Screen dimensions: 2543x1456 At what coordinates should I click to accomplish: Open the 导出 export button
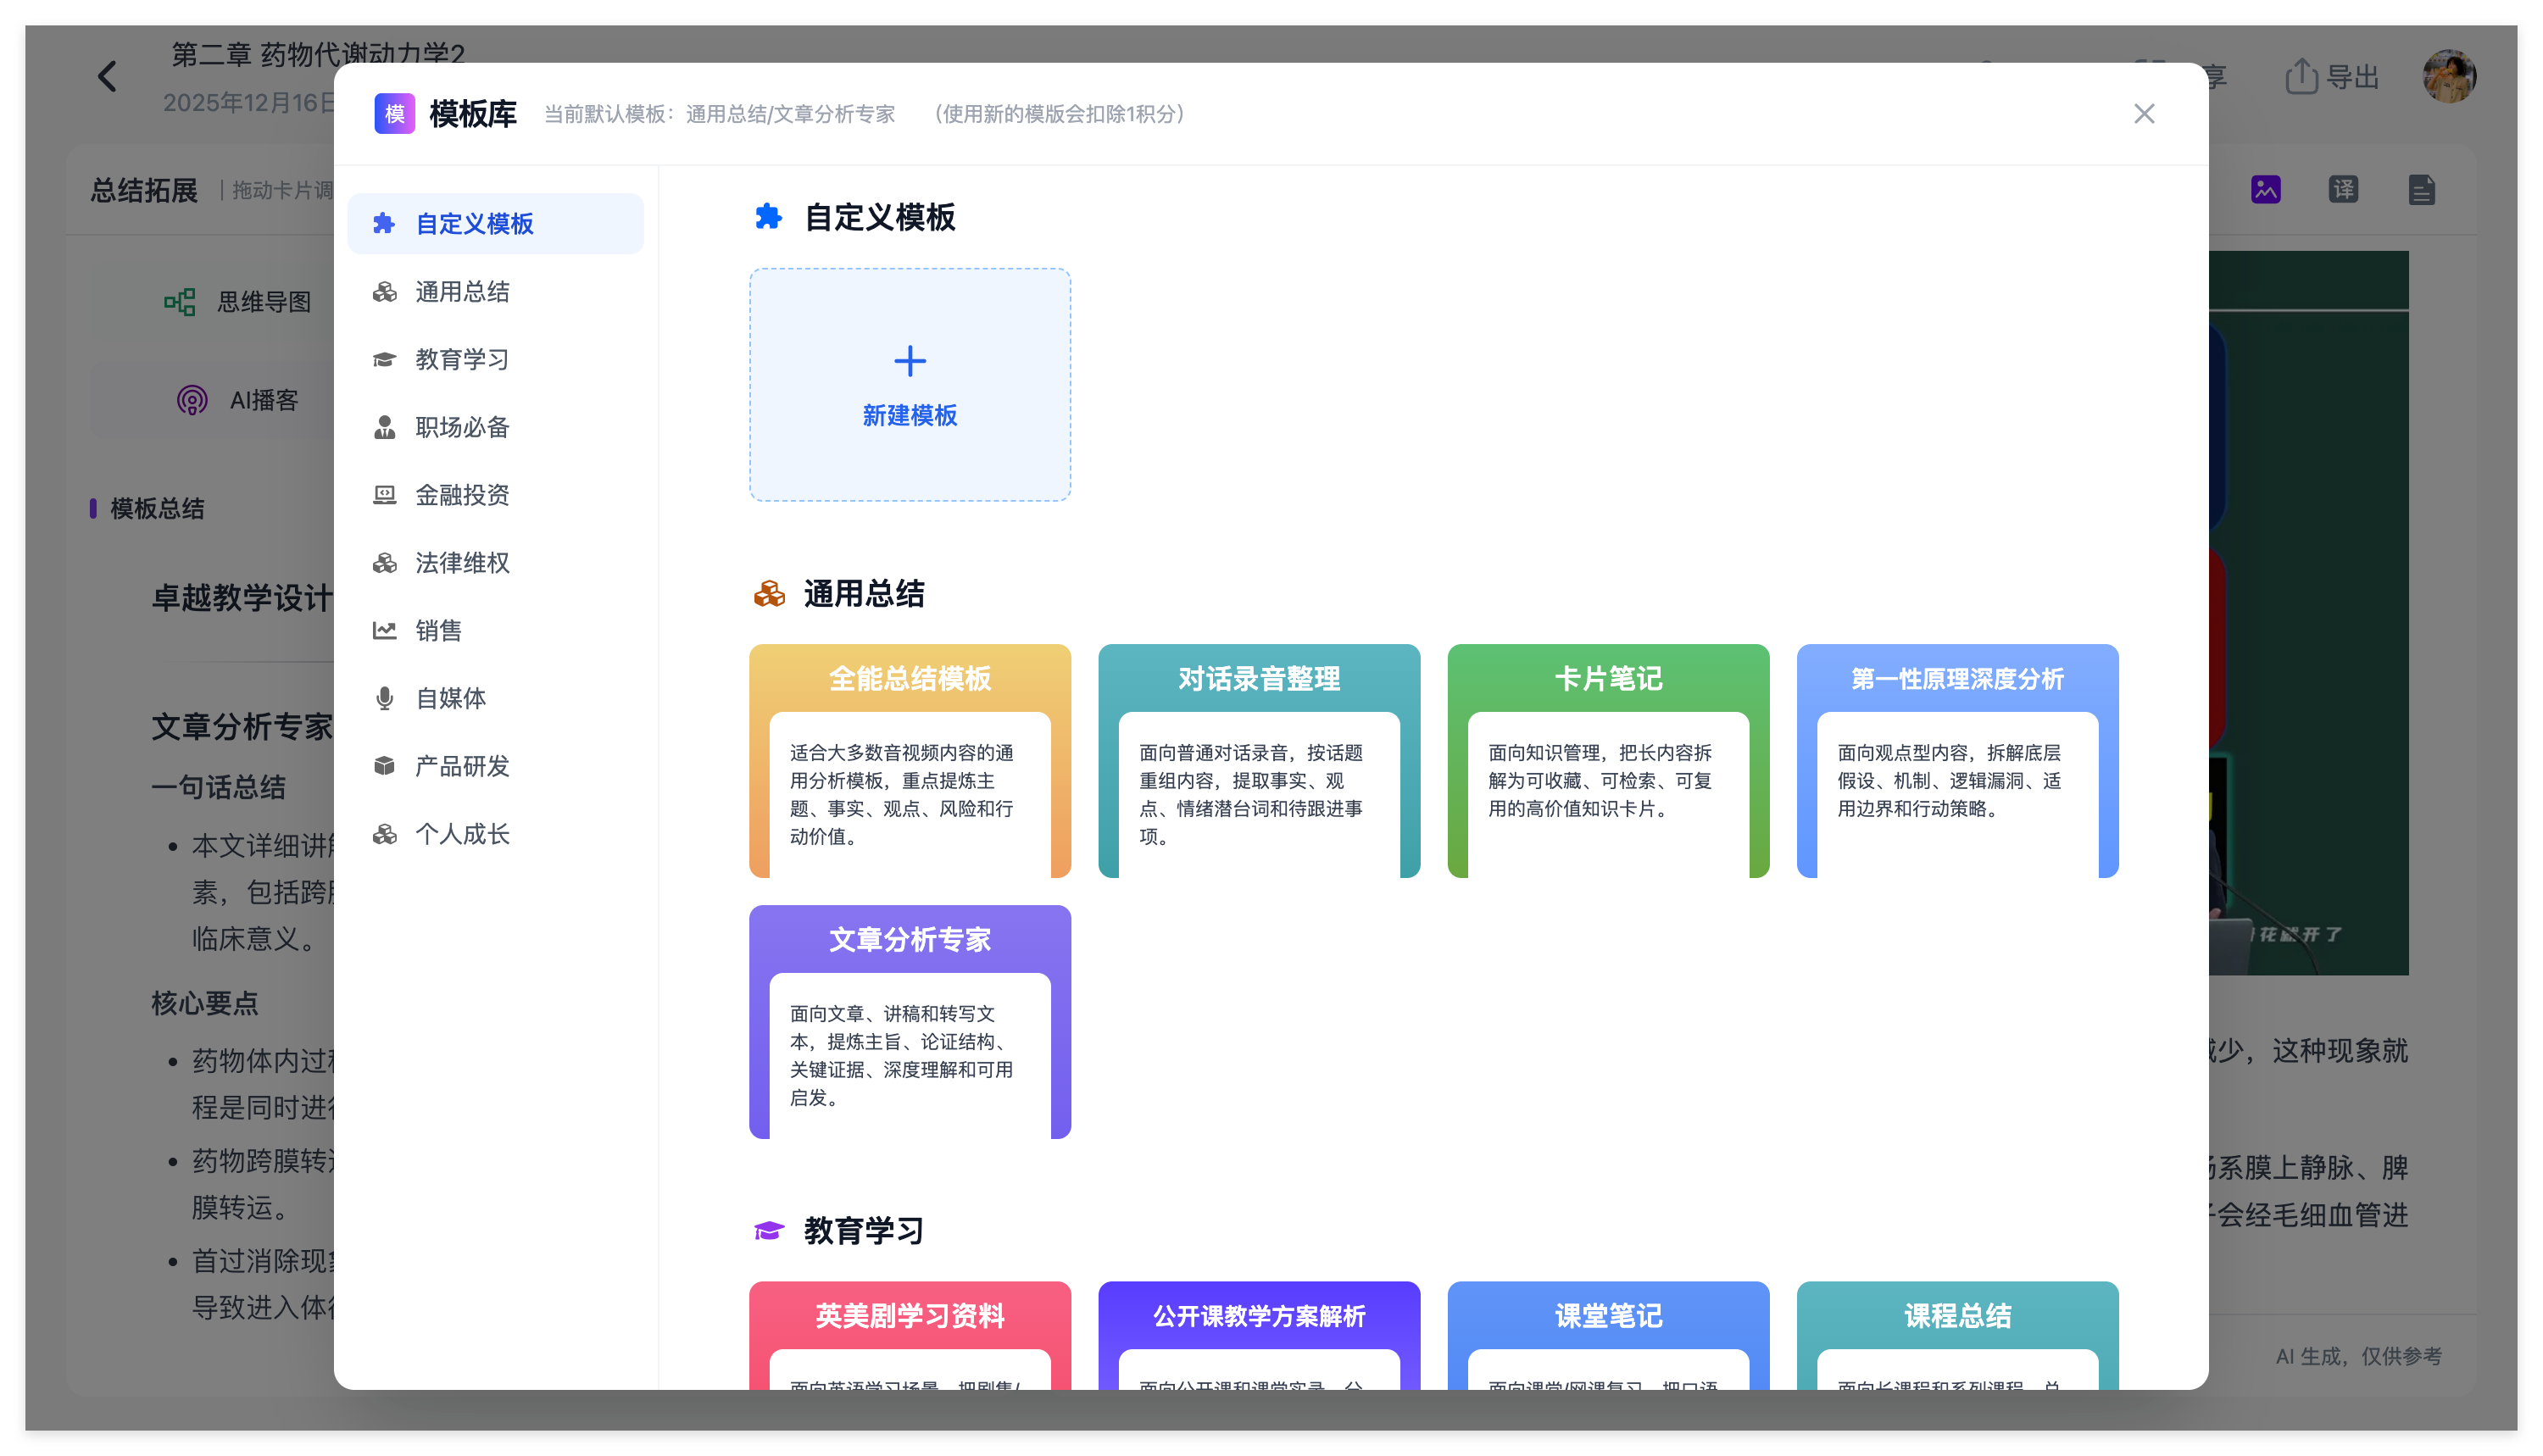pyautogui.click(x=2331, y=77)
